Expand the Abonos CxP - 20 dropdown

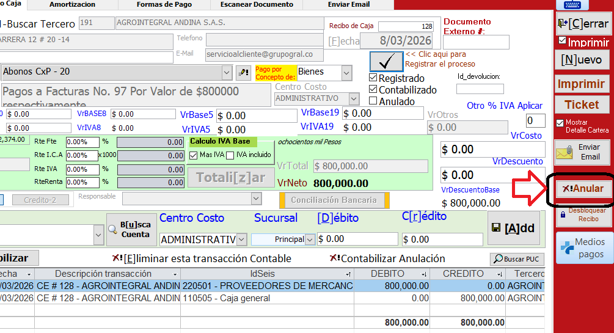pyautogui.click(x=226, y=72)
